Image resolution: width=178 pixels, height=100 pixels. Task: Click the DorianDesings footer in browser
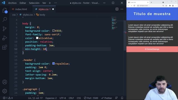tap(152, 49)
